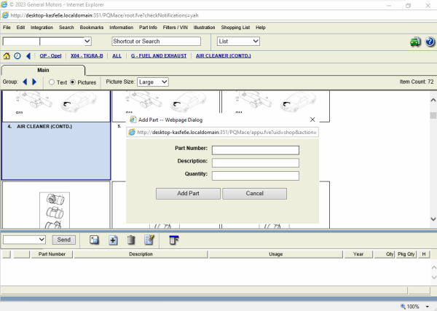This screenshot has width=437, height=311.
Task: Follow the ALL breadcrumb link
Action: pyautogui.click(x=117, y=56)
